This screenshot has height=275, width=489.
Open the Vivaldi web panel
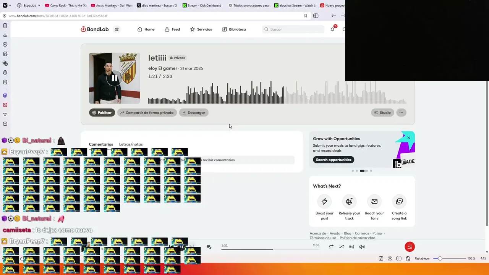tap(5, 105)
